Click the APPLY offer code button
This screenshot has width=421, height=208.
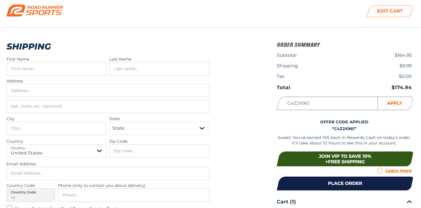pyautogui.click(x=395, y=103)
